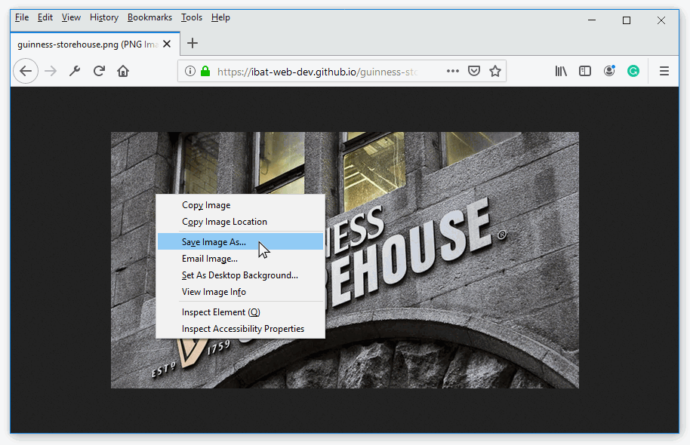Bookmark this page with the star icon
690x445 pixels.
tap(495, 71)
